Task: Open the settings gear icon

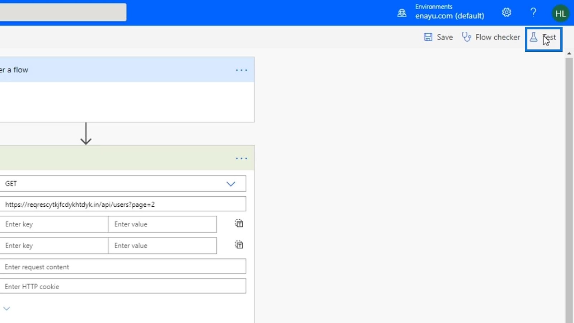Action: [x=507, y=13]
